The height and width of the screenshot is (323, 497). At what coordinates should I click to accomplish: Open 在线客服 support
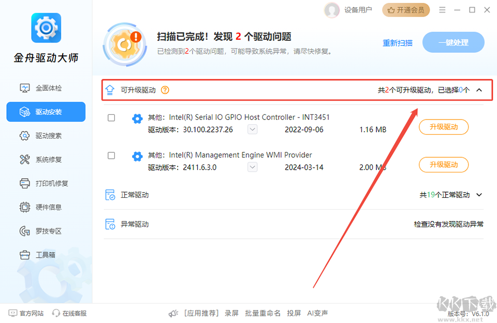click(x=69, y=313)
